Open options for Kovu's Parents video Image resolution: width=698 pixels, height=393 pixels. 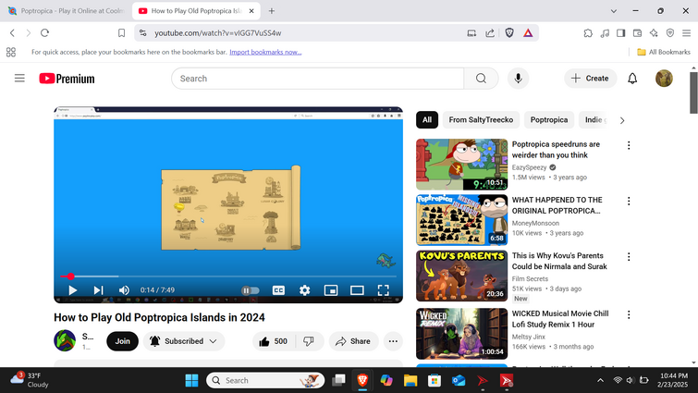(629, 257)
